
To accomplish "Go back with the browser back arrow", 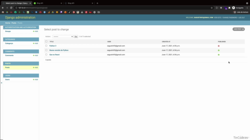I will tap(3, 8).
